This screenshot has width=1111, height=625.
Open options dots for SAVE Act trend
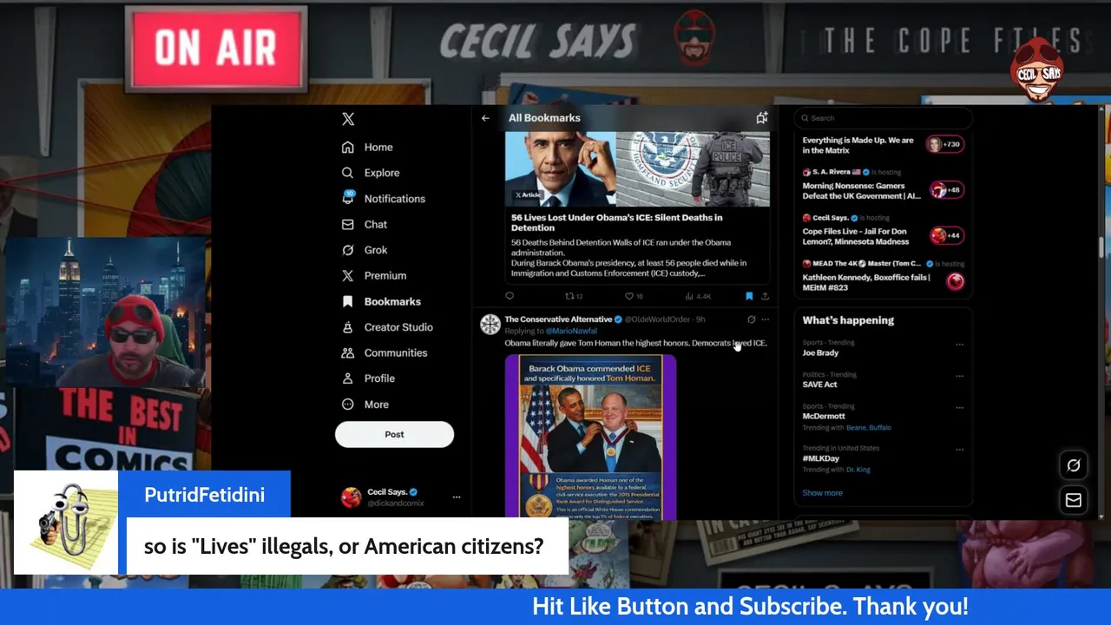(x=959, y=376)
